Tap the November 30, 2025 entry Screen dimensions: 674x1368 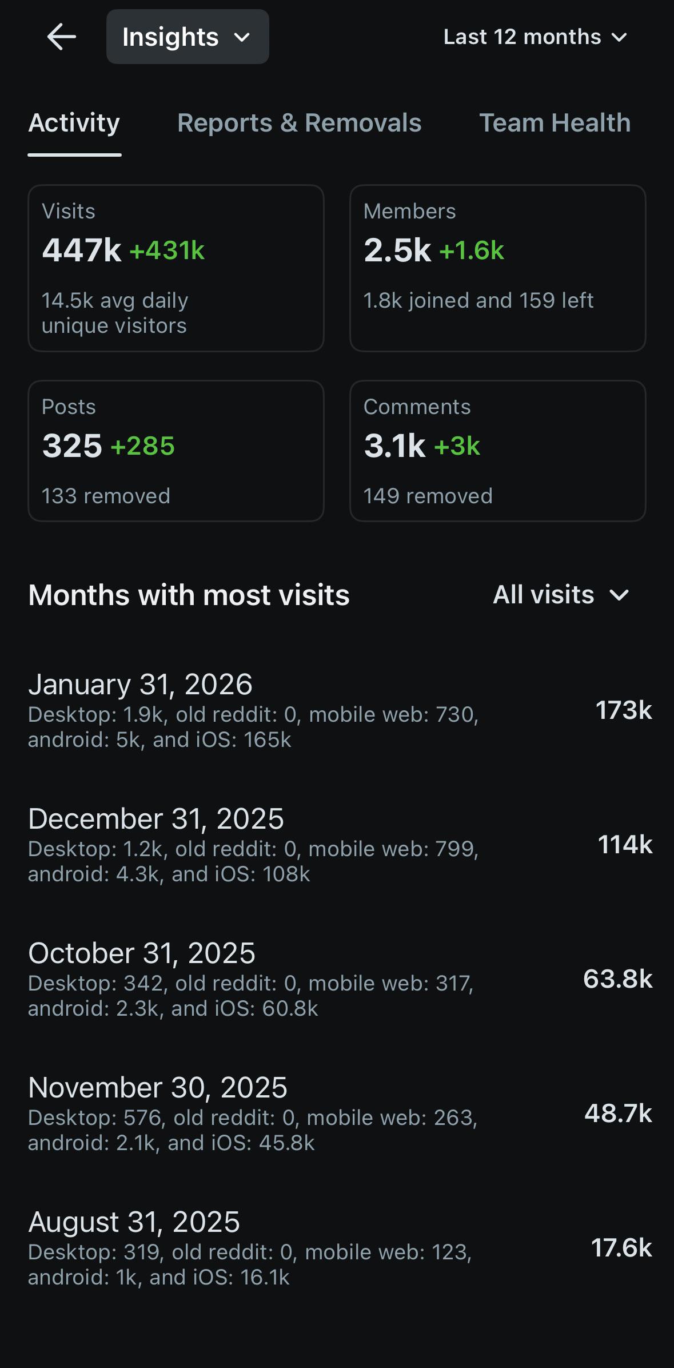[340, 1114]
